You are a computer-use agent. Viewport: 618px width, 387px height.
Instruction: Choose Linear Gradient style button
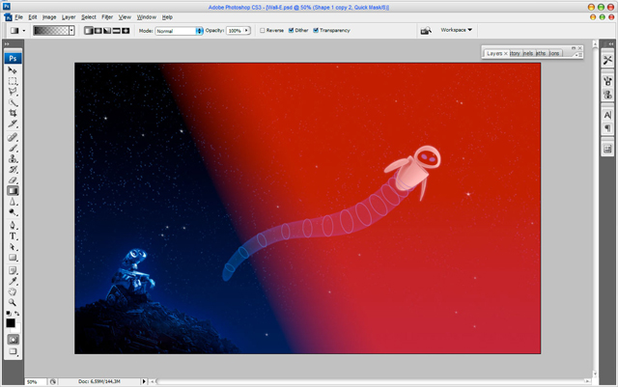(89, 30)
